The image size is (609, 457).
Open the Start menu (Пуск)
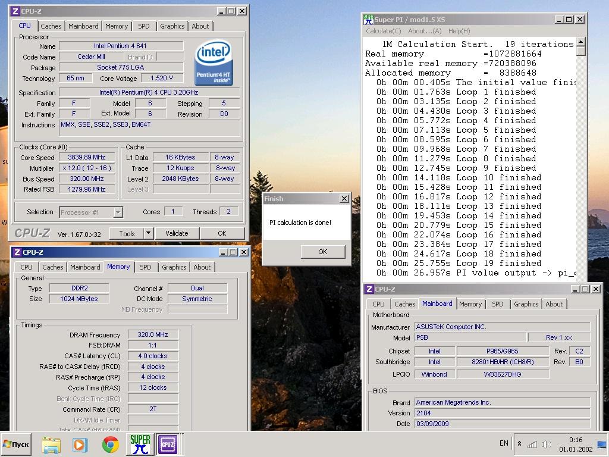coord(16,444)
